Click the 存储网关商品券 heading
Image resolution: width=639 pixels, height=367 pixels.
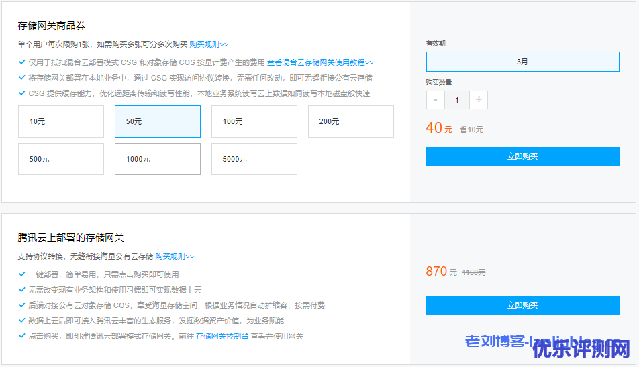(52, 26)
